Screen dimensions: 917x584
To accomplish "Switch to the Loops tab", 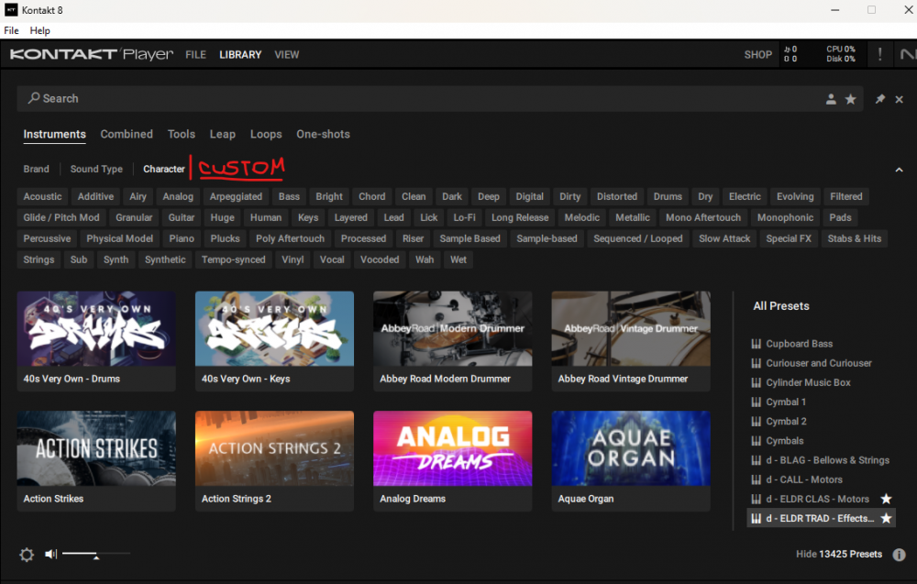I will (266, 134).
